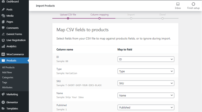Open the Inbox tray icon

click(x=178, y=4)
